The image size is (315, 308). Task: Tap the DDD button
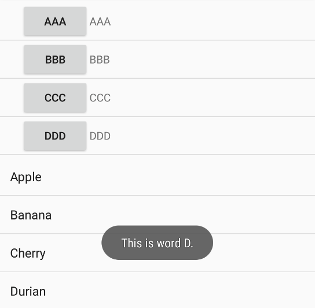55,136
